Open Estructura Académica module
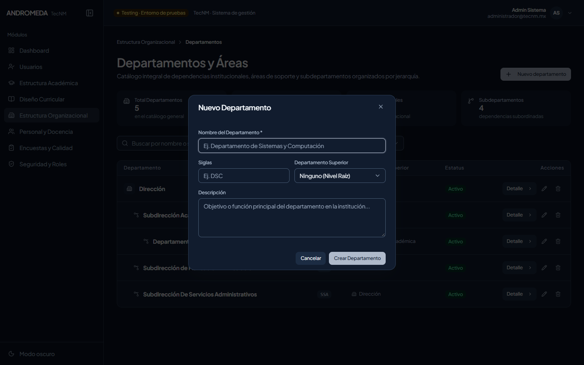The height and width of the screenshot is (365, 584). click(x=52, y=83)
